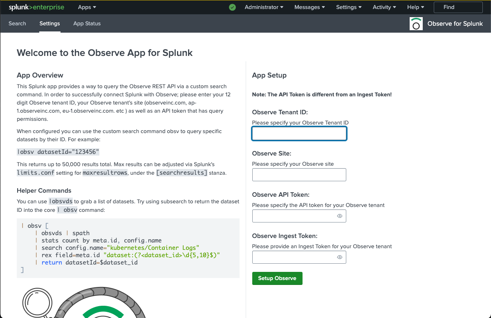Image resolution: width=491 pixels, height=318 pixels.
Task: Click the Observe API Token field
Action: coord(299,216)
